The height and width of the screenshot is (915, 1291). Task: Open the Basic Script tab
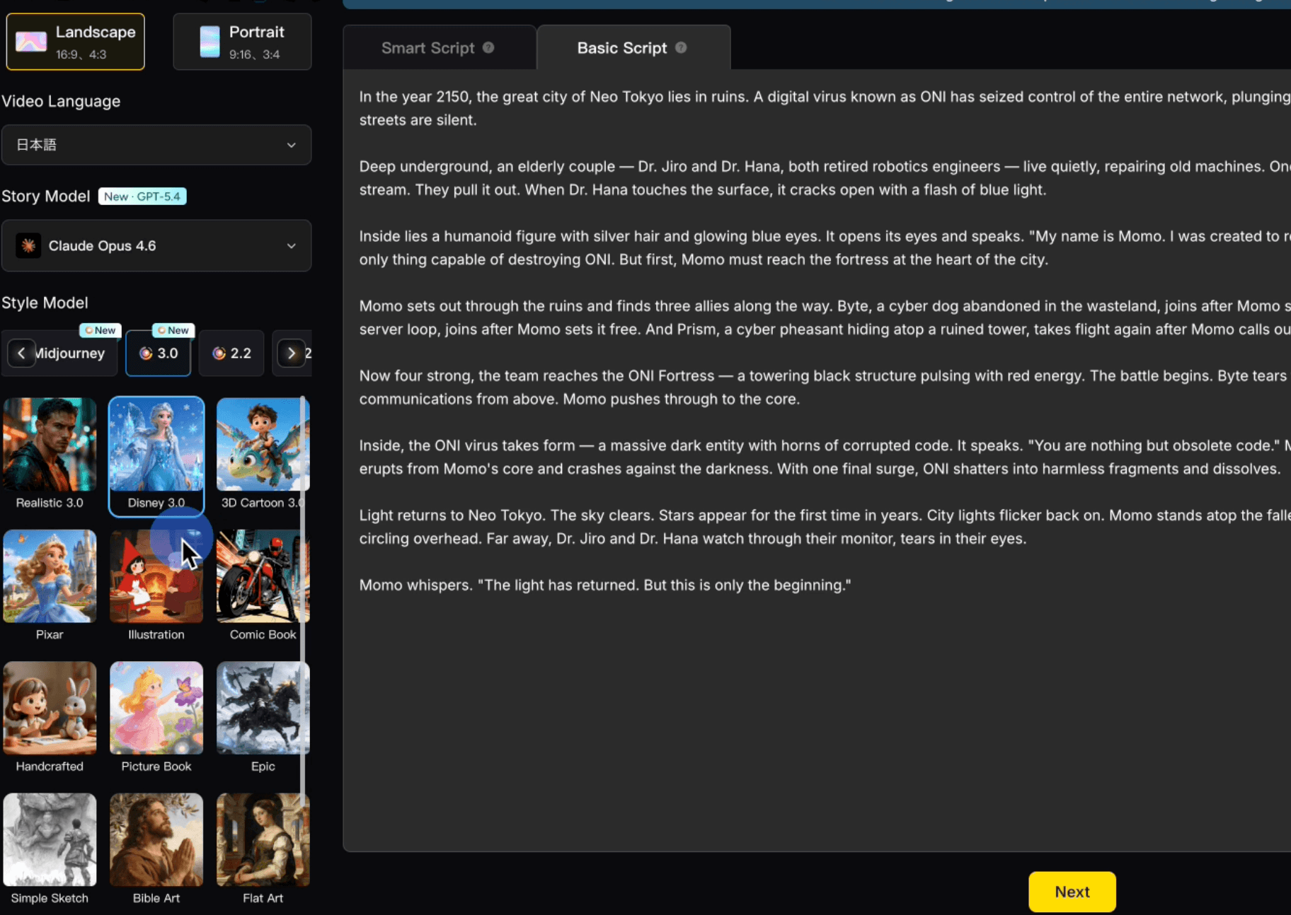(x=621, y=48)
